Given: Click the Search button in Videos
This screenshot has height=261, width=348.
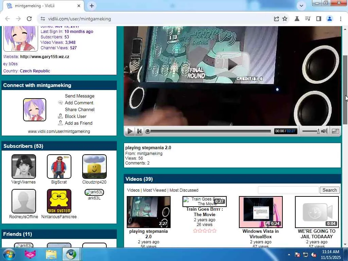Looking at the screenshot, I should click(x=330, y=190).
